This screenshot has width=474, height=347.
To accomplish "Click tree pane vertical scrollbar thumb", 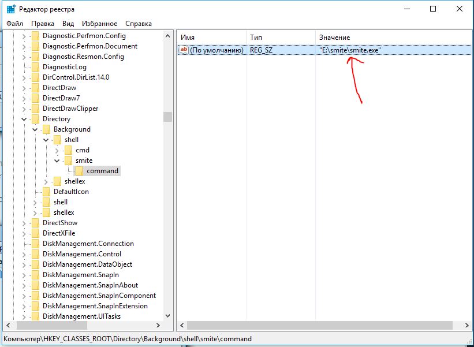I will pos(168,117).
